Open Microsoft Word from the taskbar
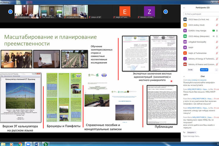This screenshot has height=146, width=219. click(x=37, y=144)
